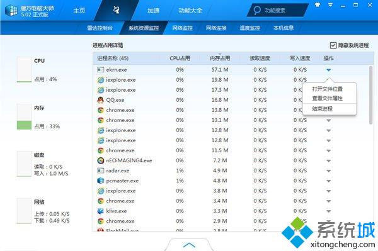The width and height of the screenshot is (378, 251).
Task: Switch to 系统资源监控 sub-tab
Action: pyautogui.click(x=144, y=28)
